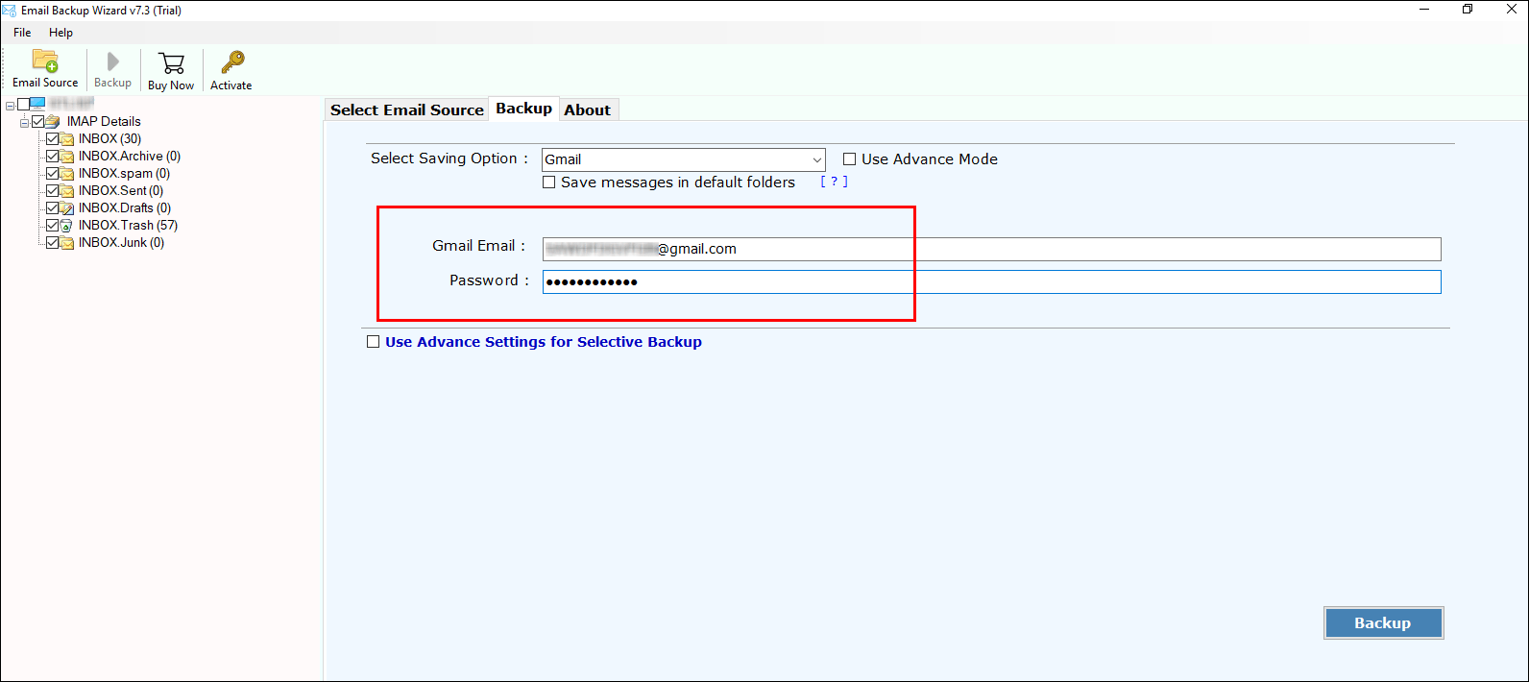Uncheck the INBOX.Trash (57) checkbox
Screen dimensions: 1529x682
click(x=53, y=226)
